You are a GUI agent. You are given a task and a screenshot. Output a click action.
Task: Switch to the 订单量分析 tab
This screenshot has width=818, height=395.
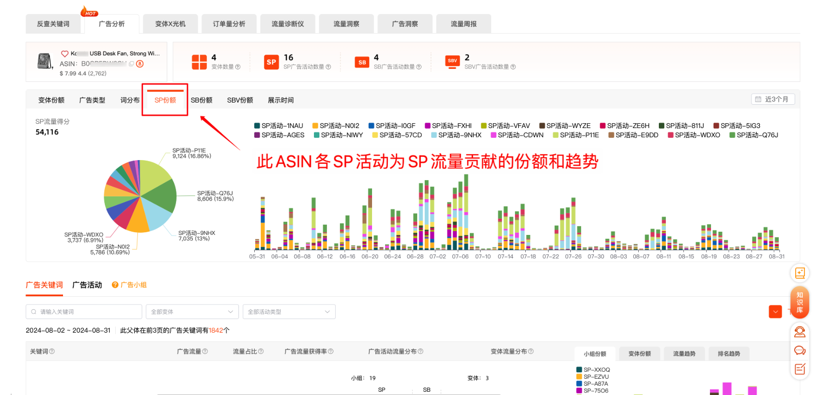(x=229, y=24)
